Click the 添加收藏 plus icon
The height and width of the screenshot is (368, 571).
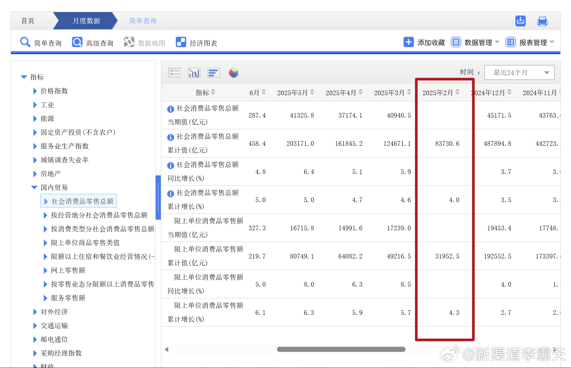point(408,42)
